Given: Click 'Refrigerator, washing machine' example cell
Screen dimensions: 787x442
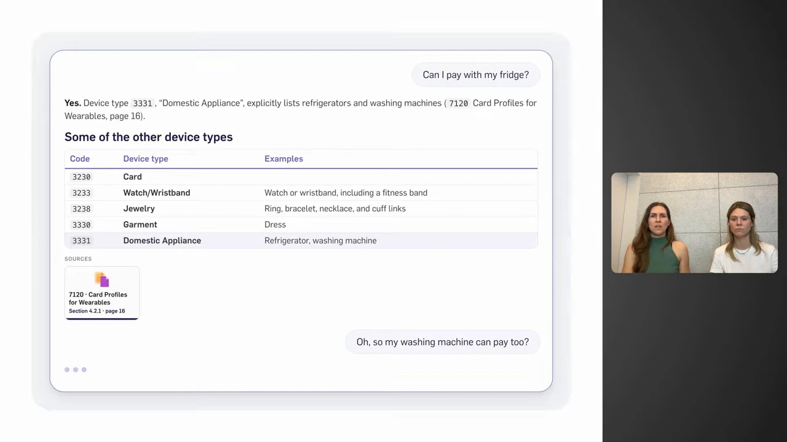Looking at the screenshot, I should [320, 241].
